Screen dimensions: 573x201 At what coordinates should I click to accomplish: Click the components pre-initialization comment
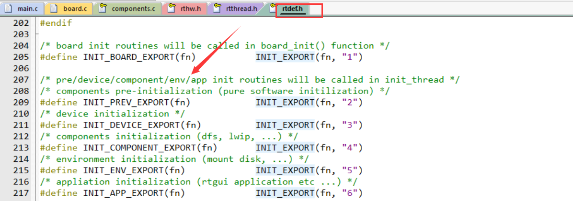click(x=215, y=91)
